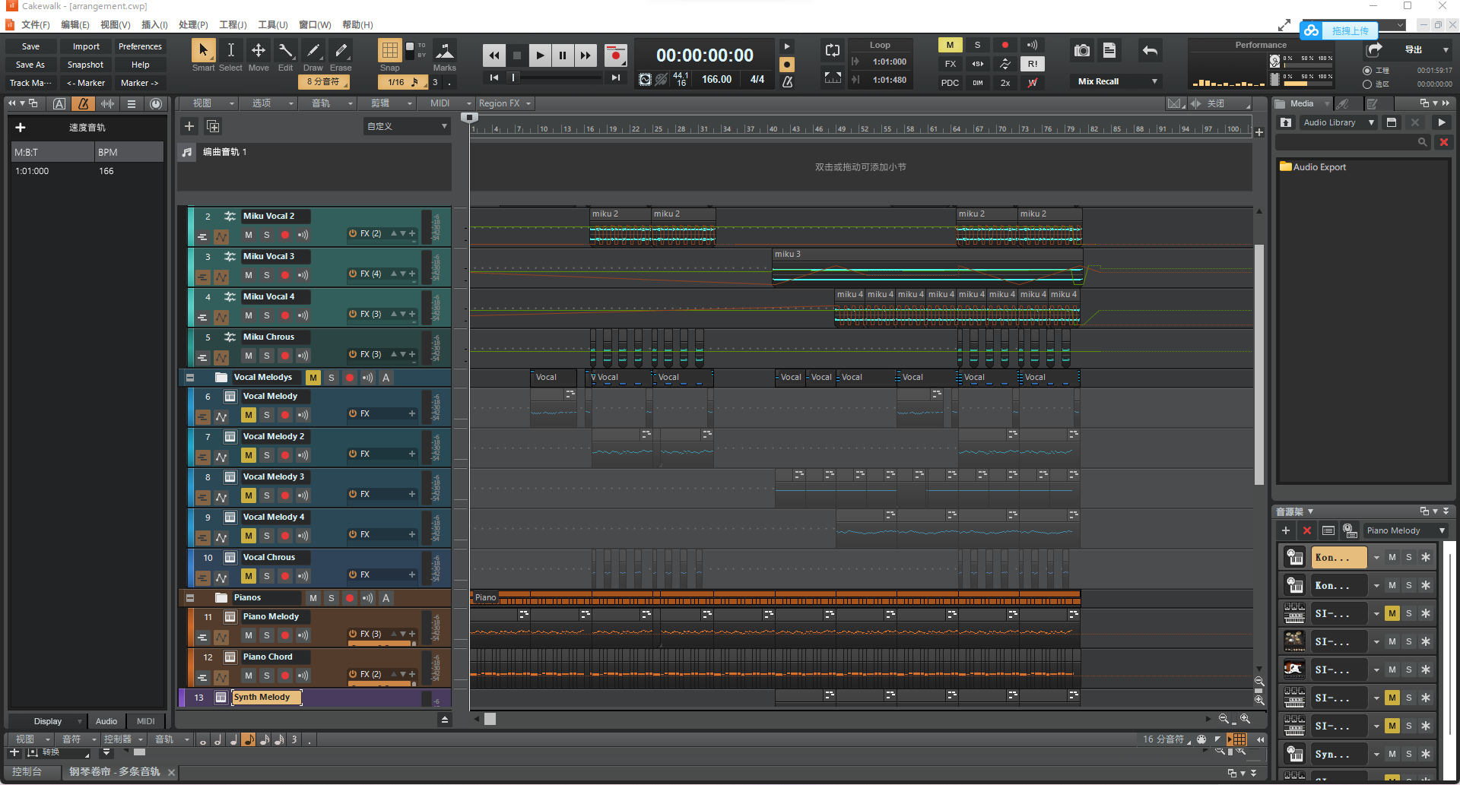Click the Save button
The width and height of the screenshot is (1460, 785).
tap(30, 46)
